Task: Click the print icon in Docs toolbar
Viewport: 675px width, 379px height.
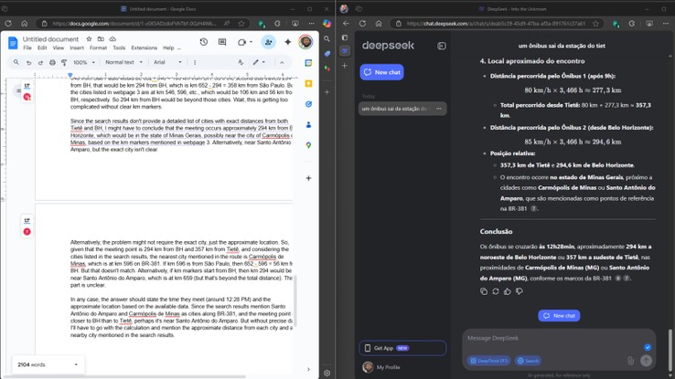Action: 52,63
